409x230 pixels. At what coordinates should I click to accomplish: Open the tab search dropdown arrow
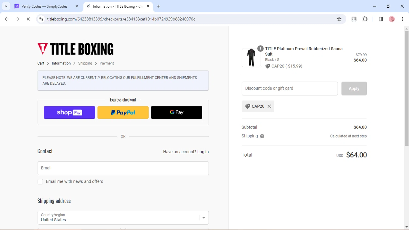6,6
